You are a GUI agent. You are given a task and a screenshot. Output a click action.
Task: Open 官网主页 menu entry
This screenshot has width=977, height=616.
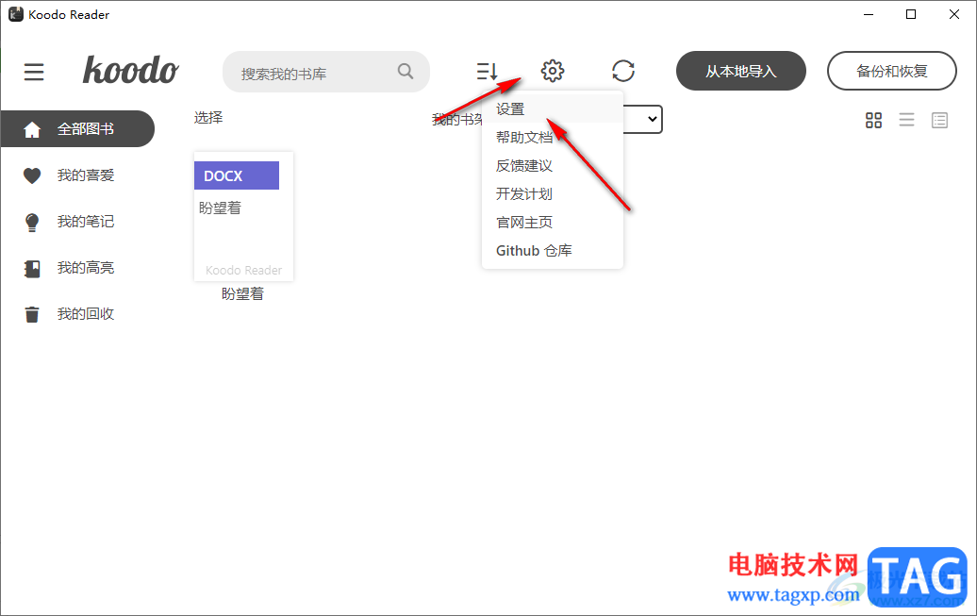coord(552,223)
